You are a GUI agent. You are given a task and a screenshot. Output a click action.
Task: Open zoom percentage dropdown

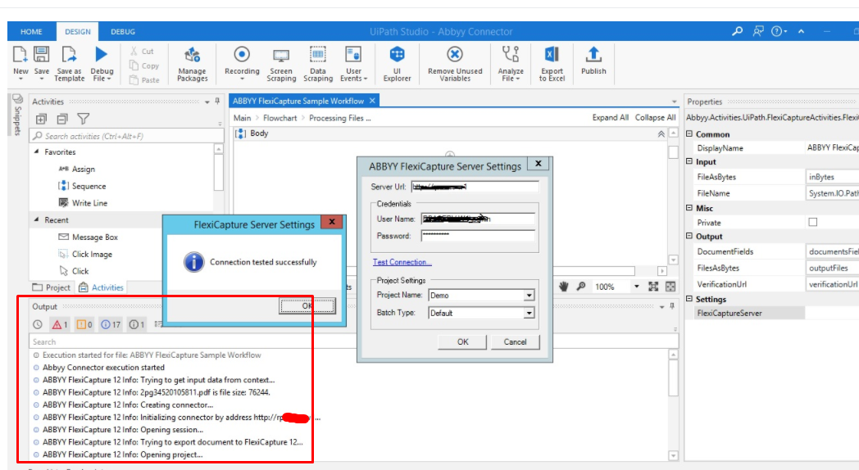637,286
